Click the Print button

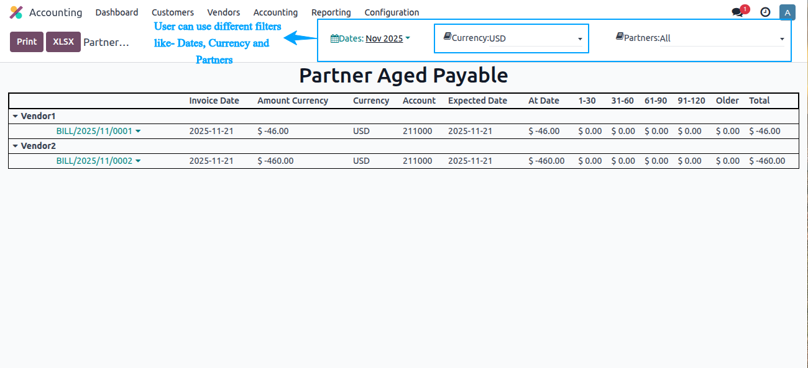click(x=27, y=42)
